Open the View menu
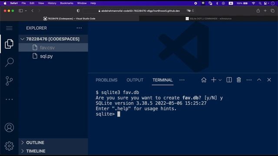The image size is (278, 156). pyautogui.click(x=41, y=3)
